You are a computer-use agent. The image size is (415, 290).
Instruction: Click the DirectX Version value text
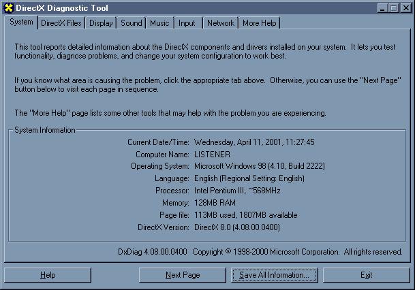pos(237,227)
